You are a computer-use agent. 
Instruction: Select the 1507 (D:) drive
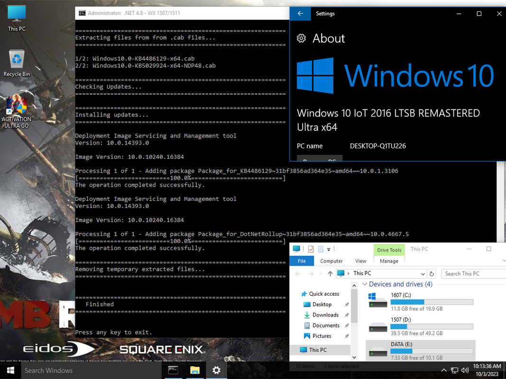click(x=421, y=326)
